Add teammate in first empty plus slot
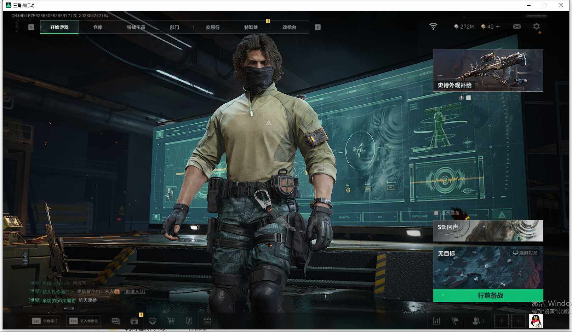572x332 pixels. point(502,321)
